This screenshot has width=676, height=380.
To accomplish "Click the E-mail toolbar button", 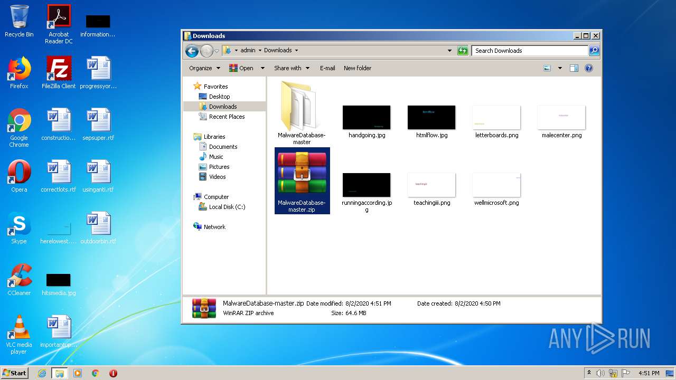I will click(x=327, y=68).
